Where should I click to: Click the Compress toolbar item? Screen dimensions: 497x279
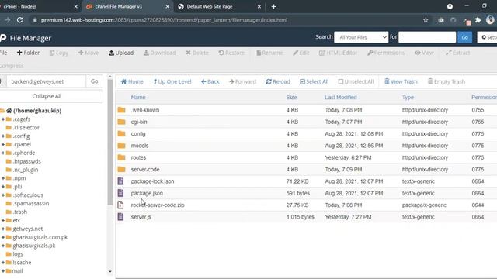tap(12, 66)
